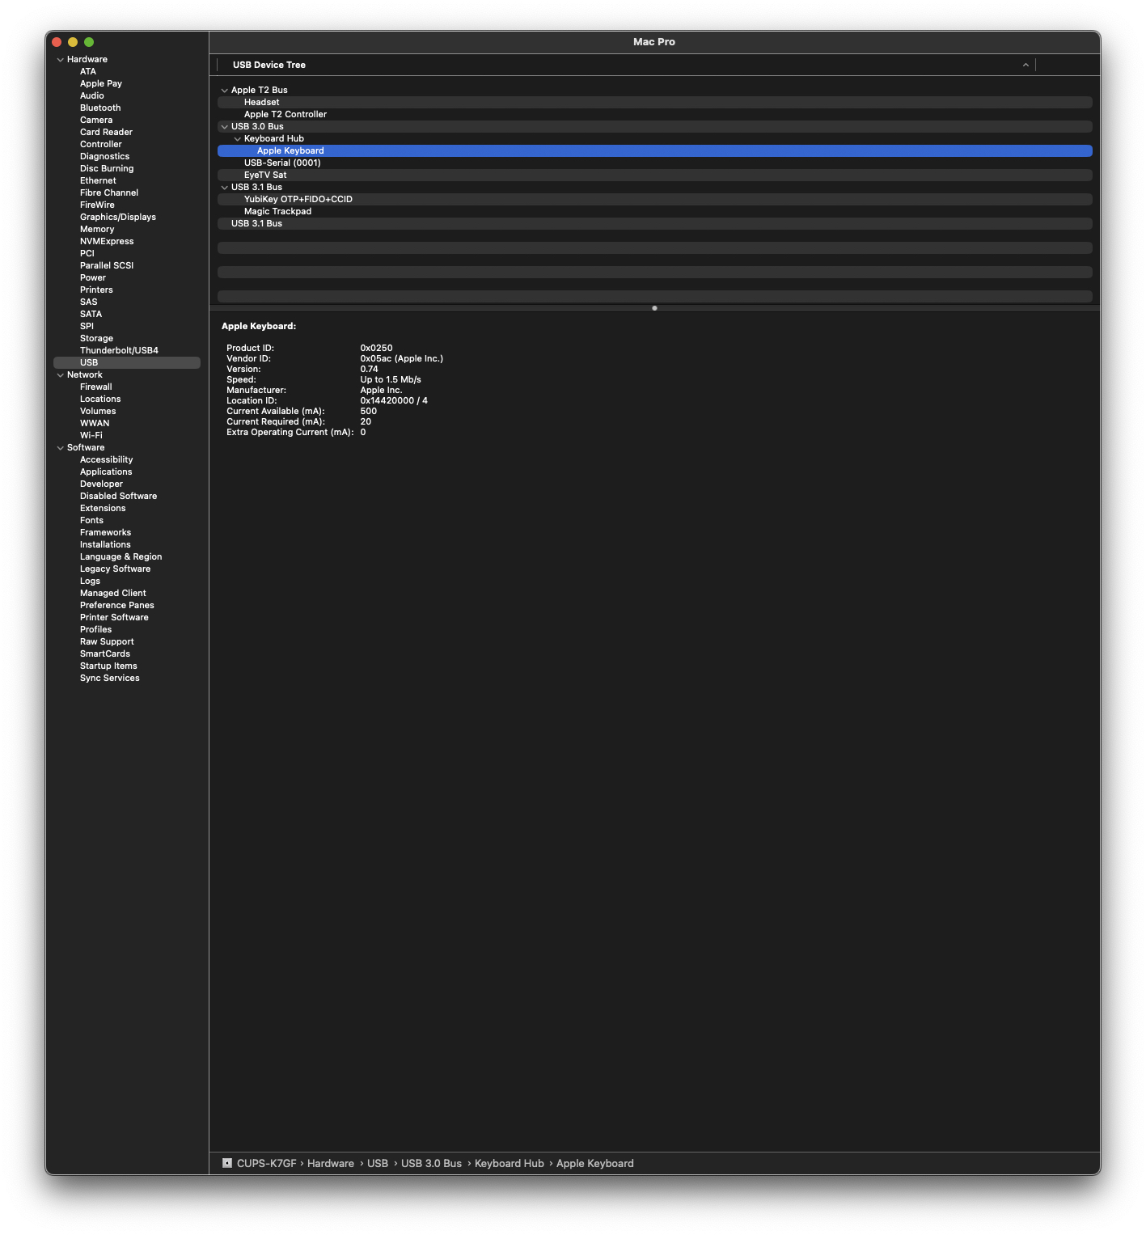
Task: Select Controller in sidebar
Action: tap(100, 145)
